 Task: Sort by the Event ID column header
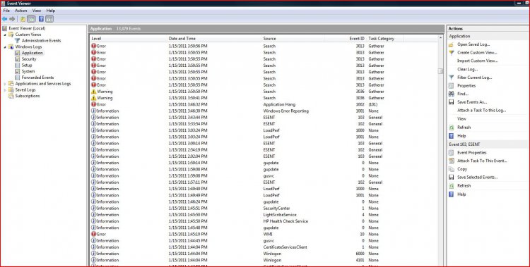coord(357,39)
